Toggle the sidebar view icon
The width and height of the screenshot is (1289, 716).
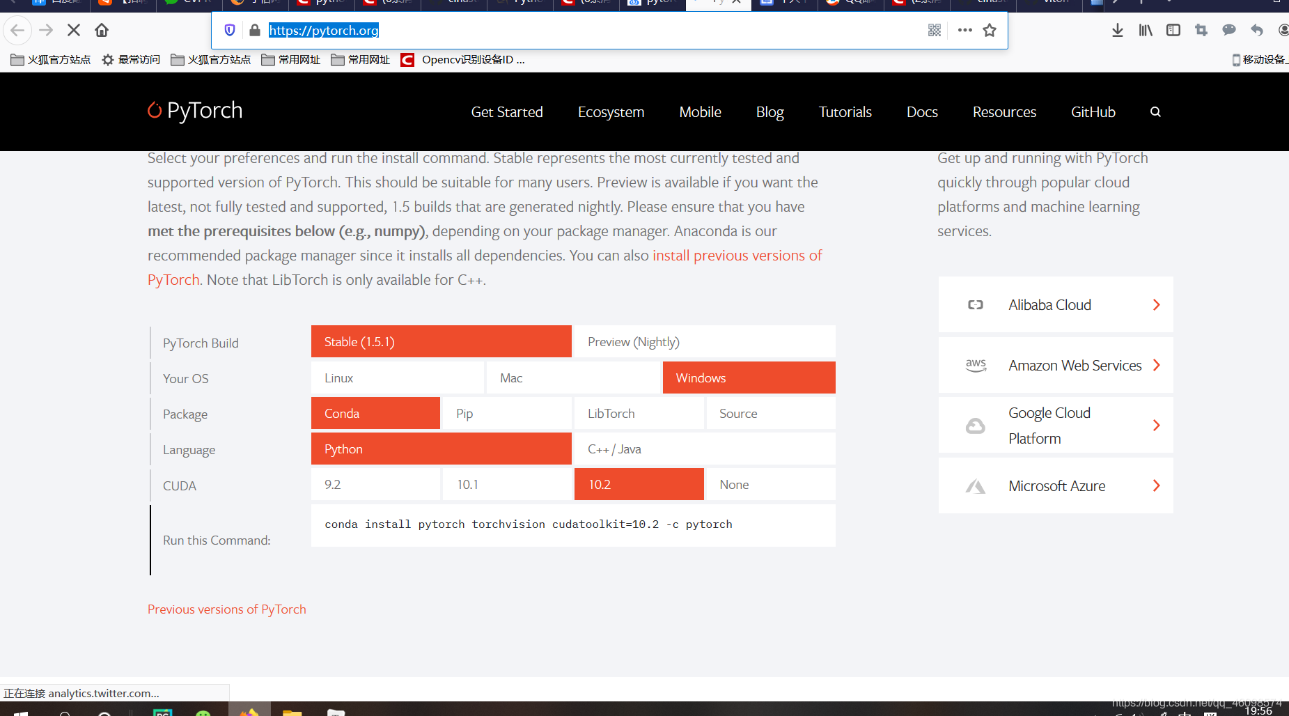pos(1173,30)
